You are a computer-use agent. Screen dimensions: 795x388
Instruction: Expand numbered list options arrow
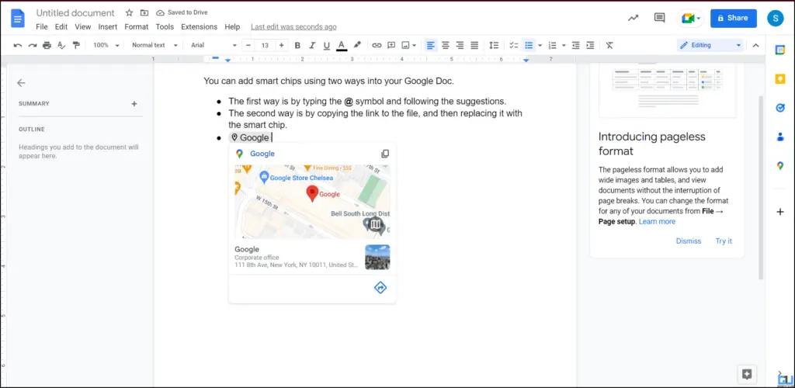pyautogui.click(x=564, y=45)
